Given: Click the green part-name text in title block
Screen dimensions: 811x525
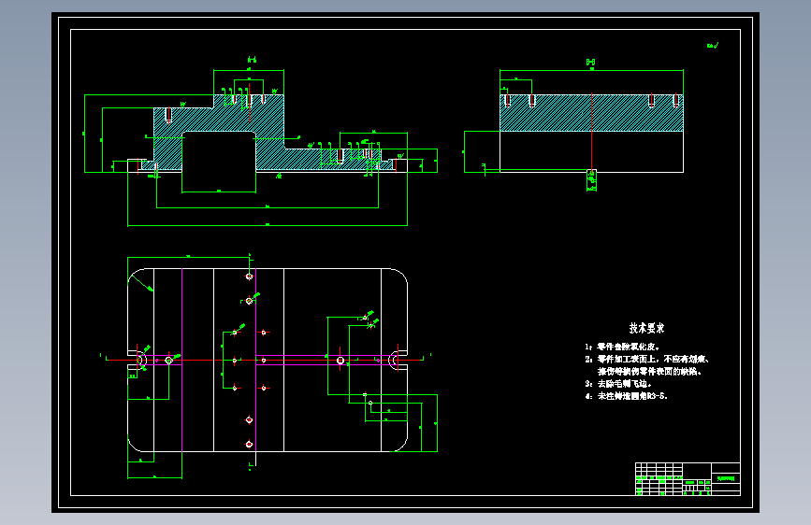Looking at the screenshot, I should [726, 478].
